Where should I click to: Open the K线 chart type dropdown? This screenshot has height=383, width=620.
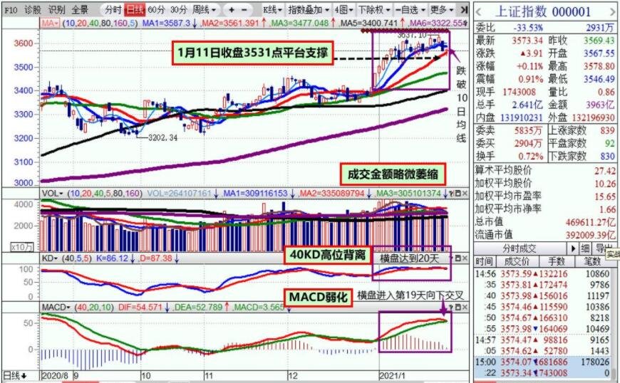point(273,9)
